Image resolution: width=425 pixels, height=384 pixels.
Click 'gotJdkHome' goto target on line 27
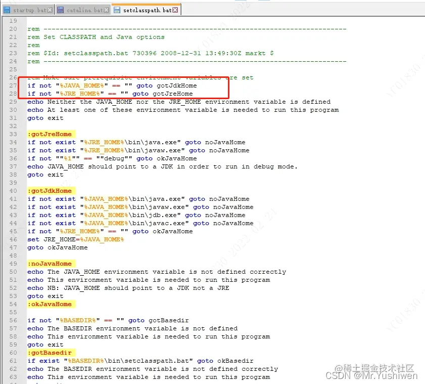click(177, 86)
